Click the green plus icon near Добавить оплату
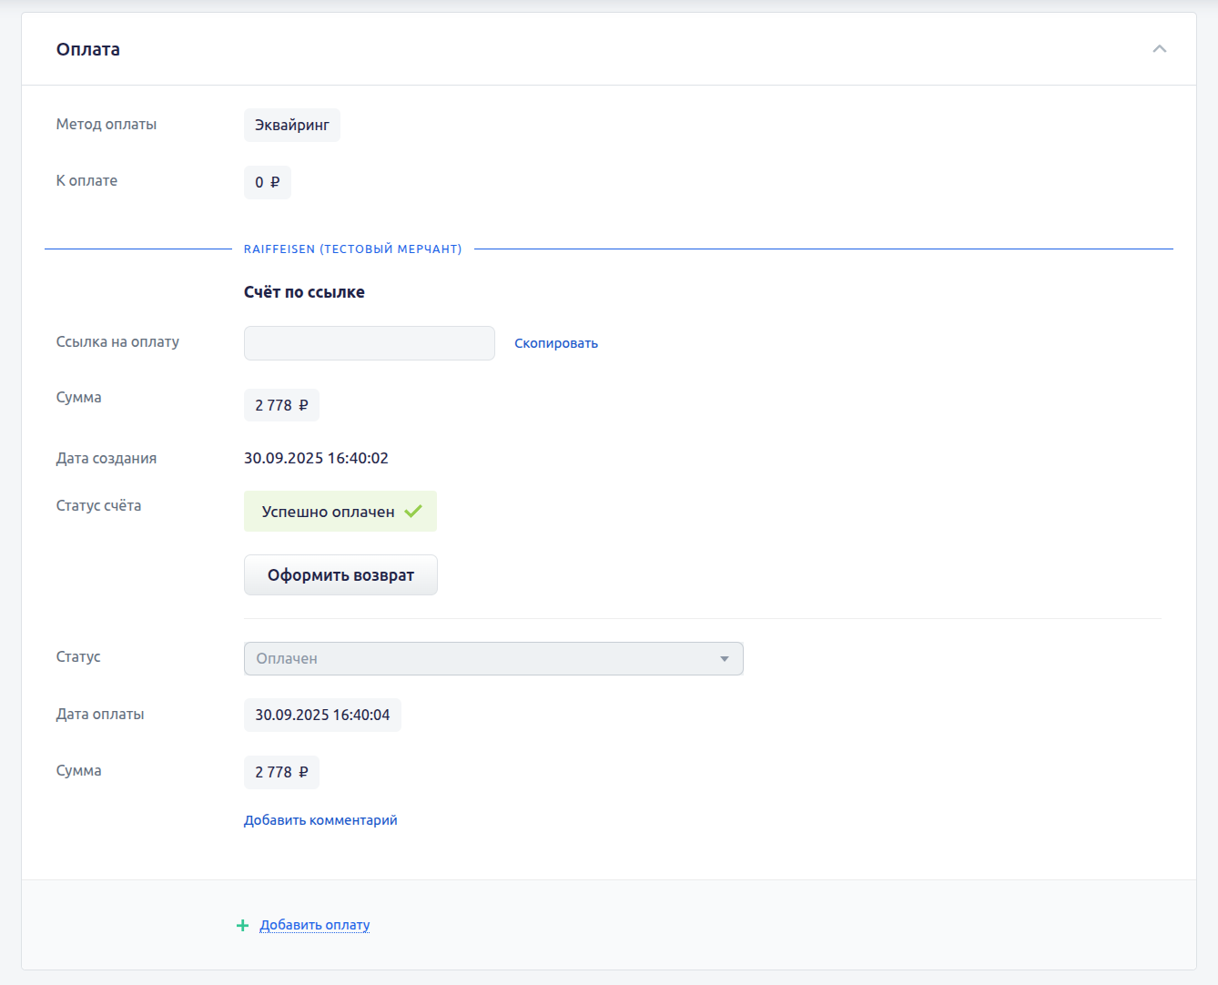The width and height of the screenshot is (1218, 985). point(242,926)
